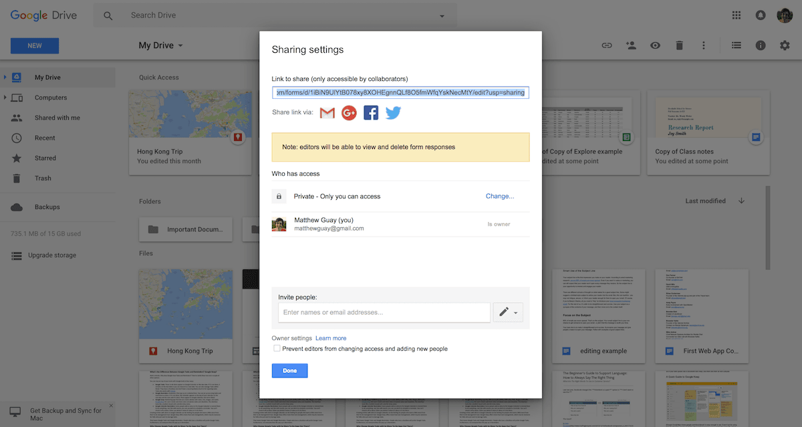
Task: Open the more actions vertical dots
Action: 703,45
